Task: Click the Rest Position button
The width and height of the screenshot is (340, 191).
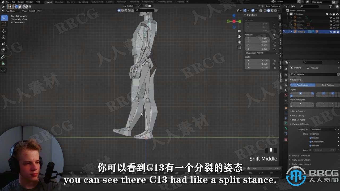Action: point(328,85)
